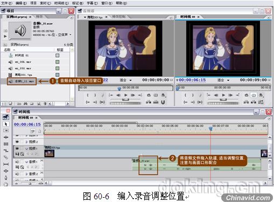Mute the Audio 1 track speaker toggle
Screen dimensions: 274x202
(17, 162)
